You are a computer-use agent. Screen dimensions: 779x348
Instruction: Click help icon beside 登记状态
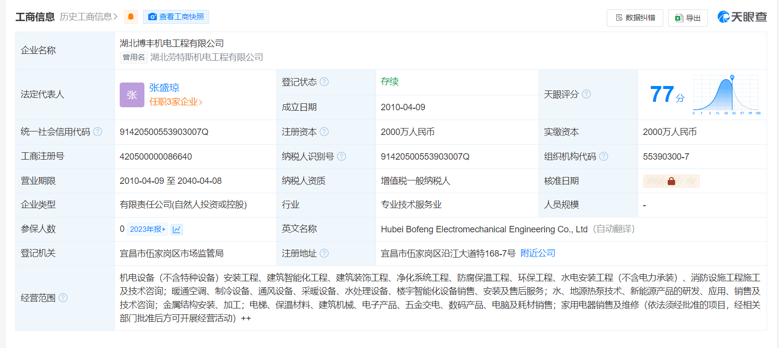324,82
